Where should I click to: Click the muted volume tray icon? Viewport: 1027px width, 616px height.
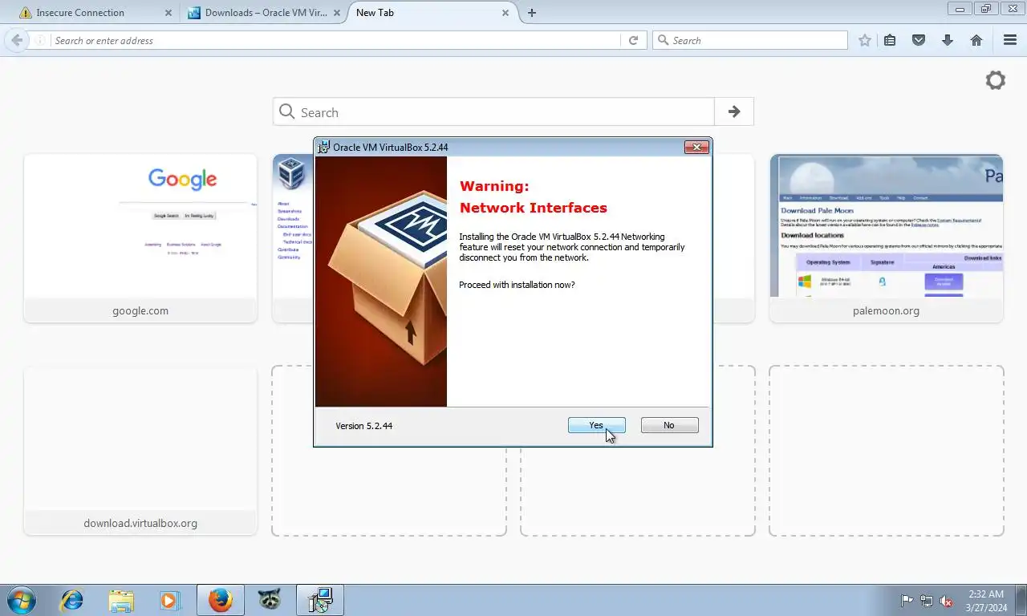946,601
